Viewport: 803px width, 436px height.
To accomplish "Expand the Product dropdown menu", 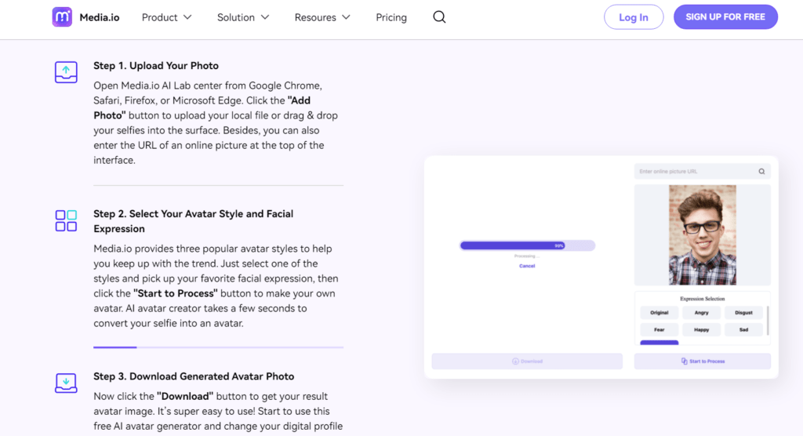I will point(166,17).
